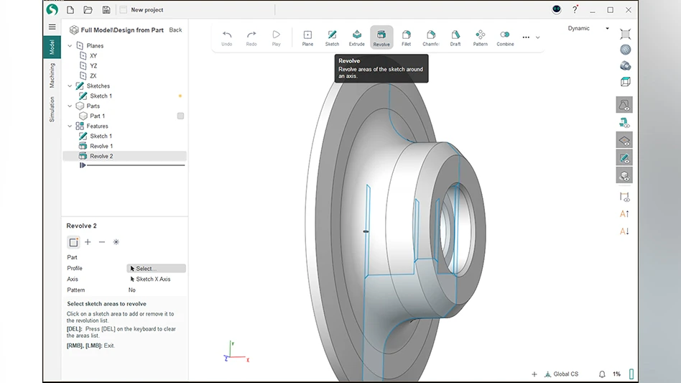Image resolution: width=681 pixels, height=383 pixels.
Task: Toggle the Part 1 checkbox
Action: [x=180, y=116]
